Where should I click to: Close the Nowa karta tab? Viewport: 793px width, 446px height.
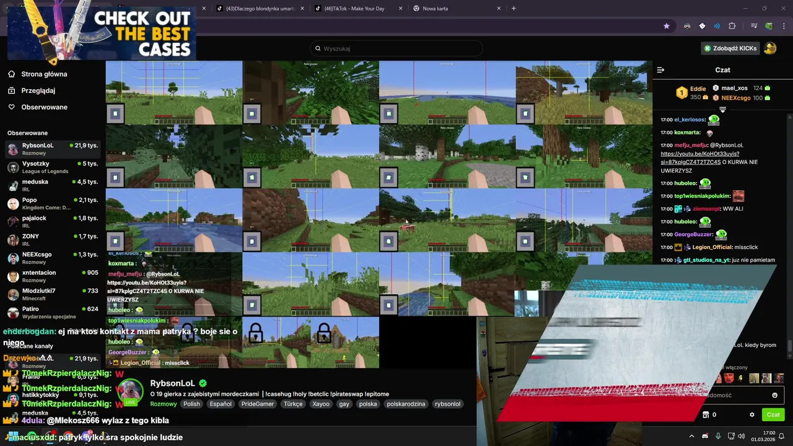click(x=499, y=9)
